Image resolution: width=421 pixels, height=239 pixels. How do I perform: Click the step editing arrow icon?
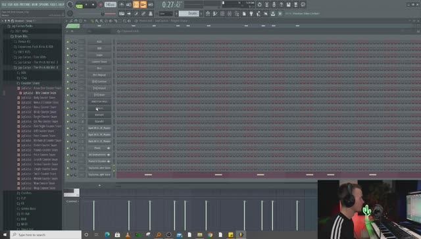coord(129,13)
